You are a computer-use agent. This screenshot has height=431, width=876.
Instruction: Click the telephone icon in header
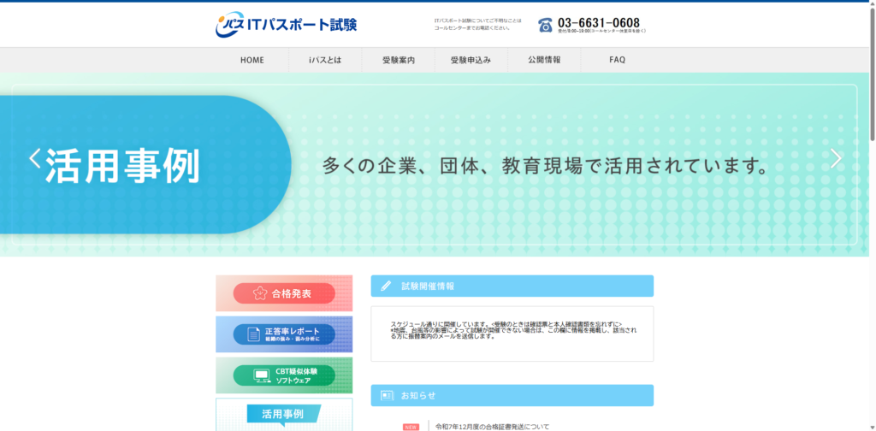click(x=545, y=25)
